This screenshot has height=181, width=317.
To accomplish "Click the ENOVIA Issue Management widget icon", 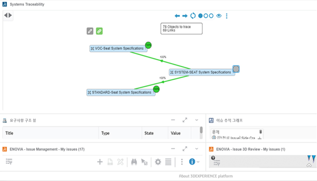I will coord(5,149).
